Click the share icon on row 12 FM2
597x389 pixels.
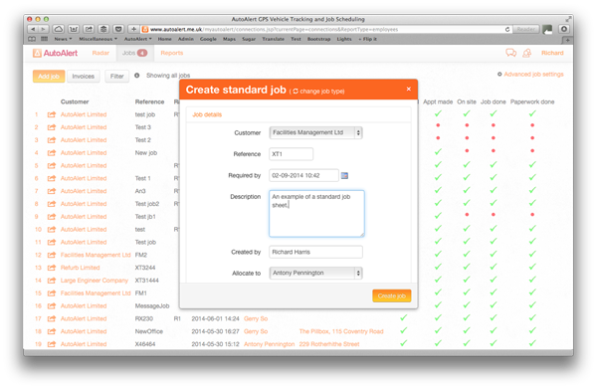tap(52, 255)
